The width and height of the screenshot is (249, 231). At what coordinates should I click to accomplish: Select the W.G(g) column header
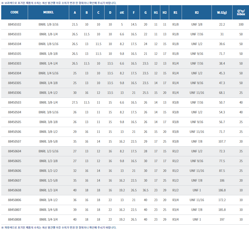(x=222, y=12)
